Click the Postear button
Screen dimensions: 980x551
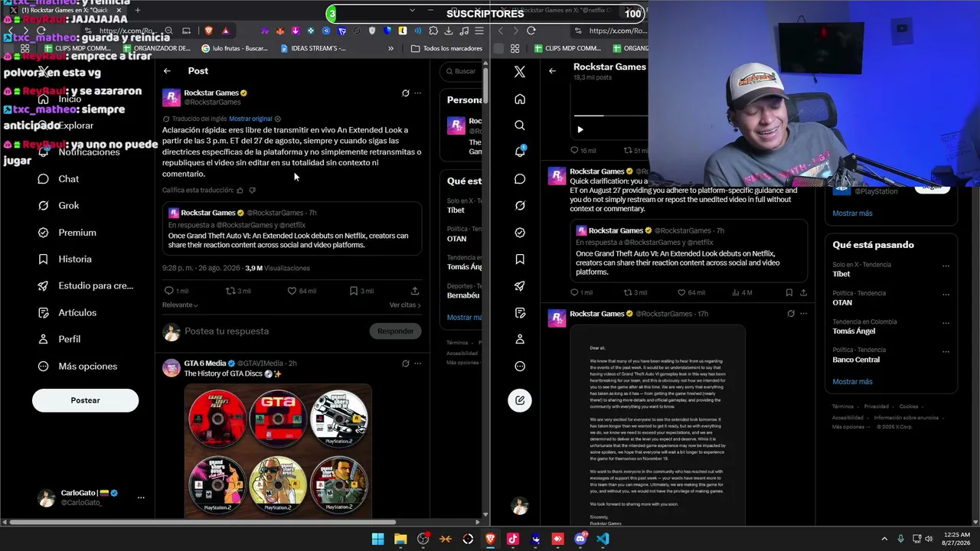pyautogui.click(x=85, y=400)
